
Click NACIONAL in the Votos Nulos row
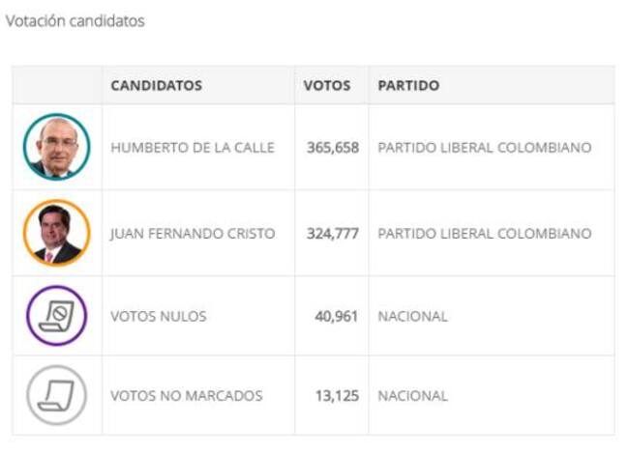click(412, 316)
